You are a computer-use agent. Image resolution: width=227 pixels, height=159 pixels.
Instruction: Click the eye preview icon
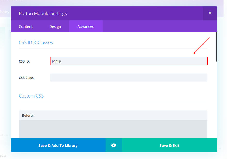[x=113, y=145]
